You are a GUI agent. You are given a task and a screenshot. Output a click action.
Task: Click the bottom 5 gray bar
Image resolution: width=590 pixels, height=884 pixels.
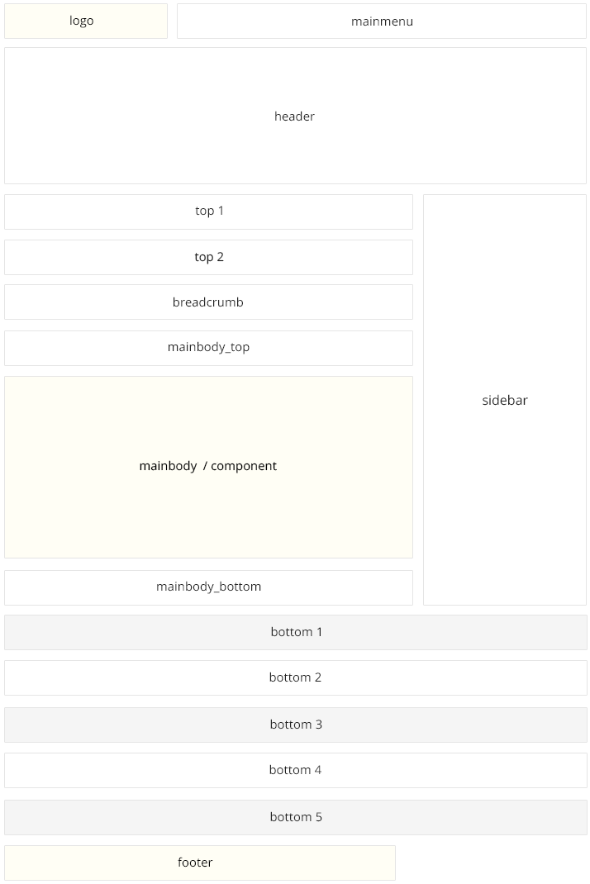pyautogui.click(x=296, y=817)
